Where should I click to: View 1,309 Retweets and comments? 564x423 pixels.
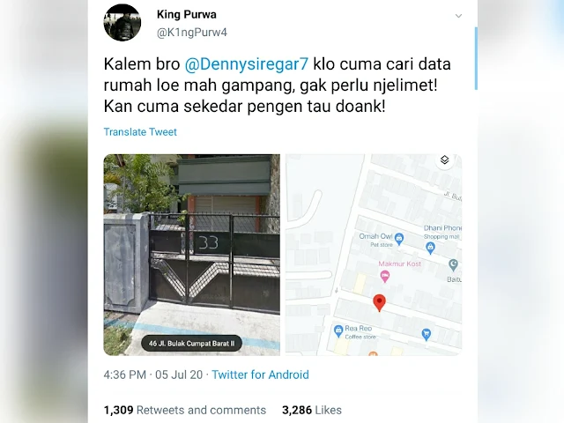[185, 410]
